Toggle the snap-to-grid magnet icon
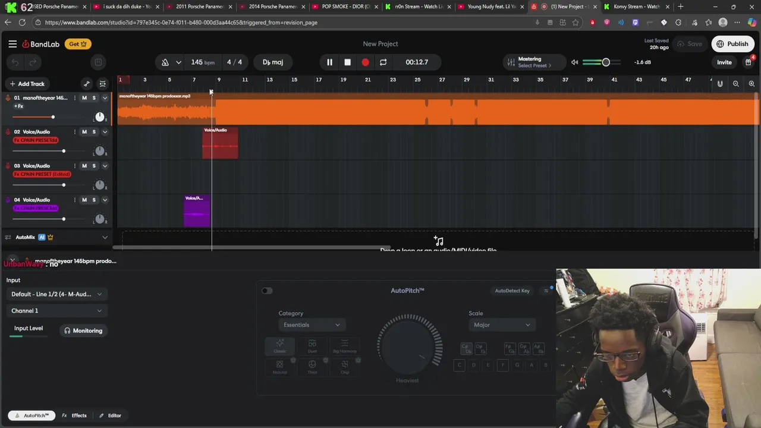This screenshot has height=428, width=761. [720, 84]
